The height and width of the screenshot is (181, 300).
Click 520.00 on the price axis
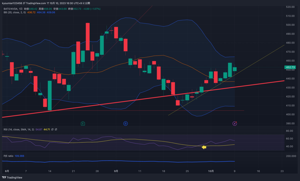coord(290,7)
